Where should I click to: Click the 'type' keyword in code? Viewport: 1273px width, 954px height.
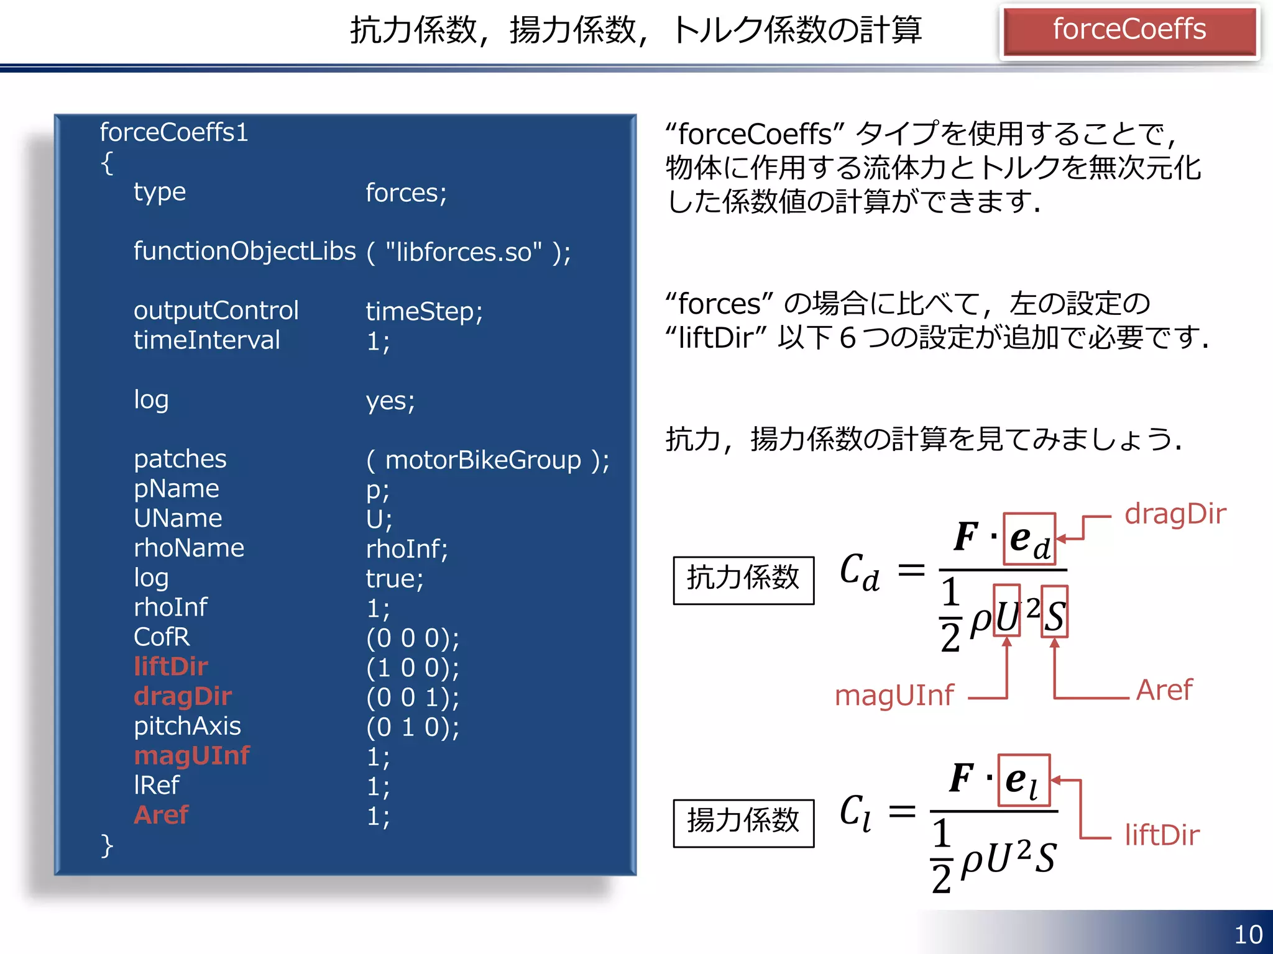(x=160, y=193)
